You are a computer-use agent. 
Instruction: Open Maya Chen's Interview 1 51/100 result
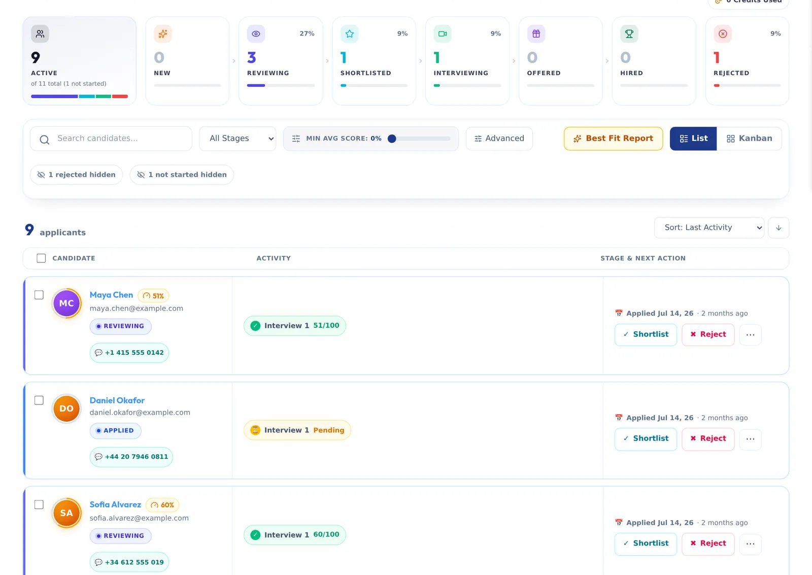pos(295,326)
